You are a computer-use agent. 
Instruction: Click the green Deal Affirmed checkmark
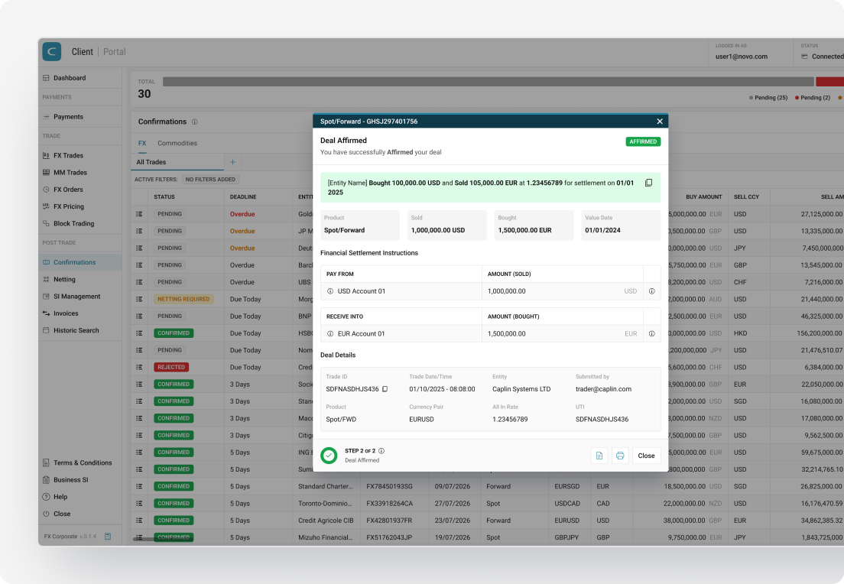329,456
